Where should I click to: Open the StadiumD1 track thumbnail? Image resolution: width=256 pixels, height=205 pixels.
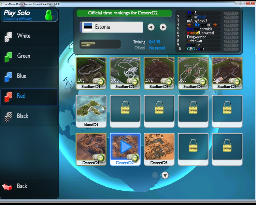coord(91,71)
